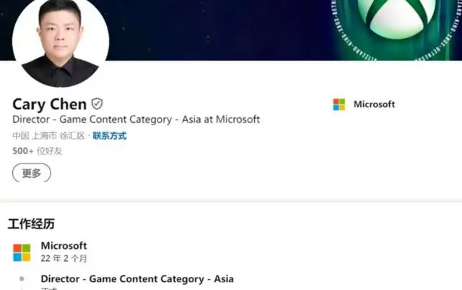462x290 pixels.
Task: Open the 联系方式 contact info link
Action: tap(110, 136)
